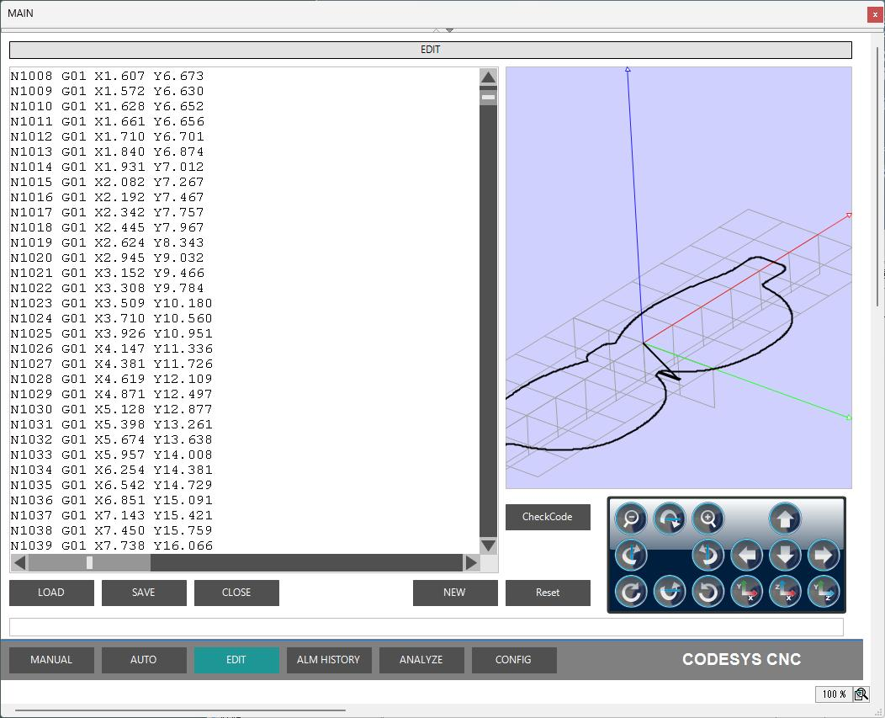The height and width of the screenshot is (718, 885).
Task: Click the scroll-up arrow of code editor
Action: 488,77
